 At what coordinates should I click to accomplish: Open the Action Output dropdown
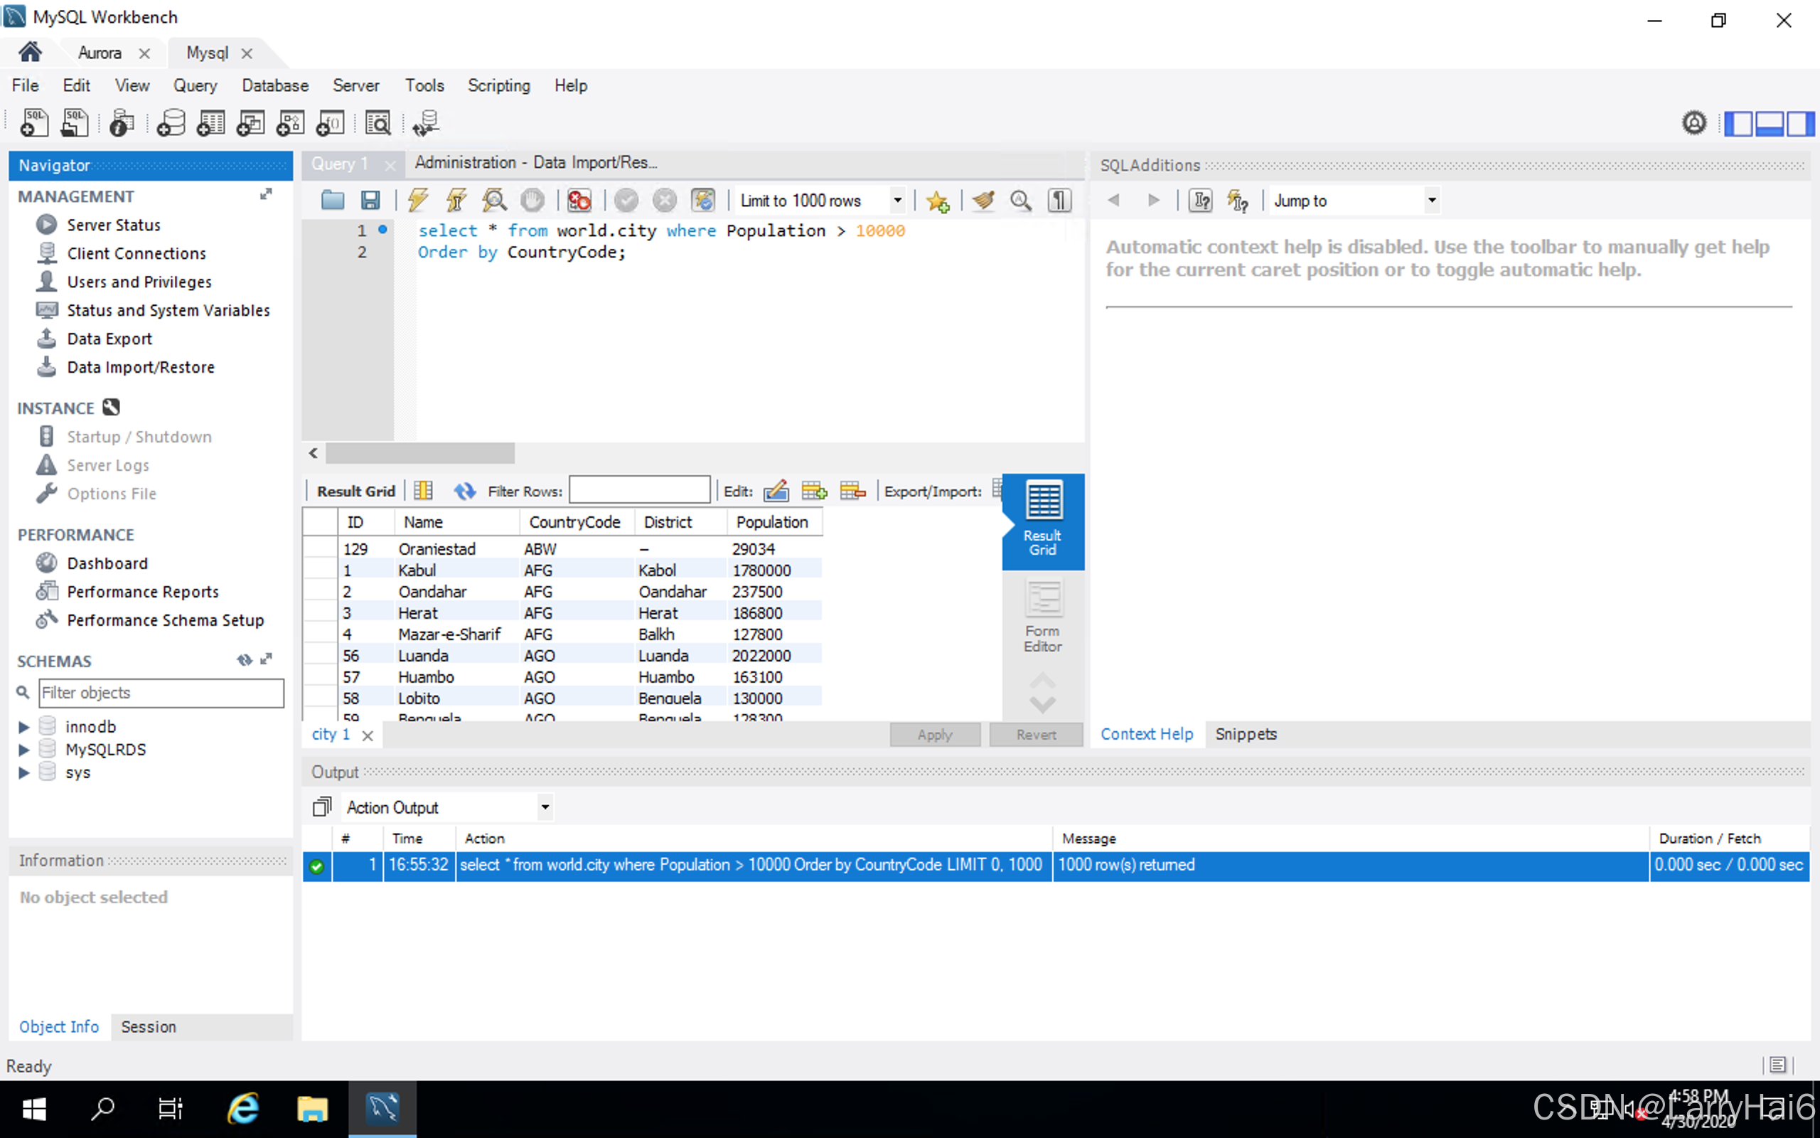coord(545,807)
